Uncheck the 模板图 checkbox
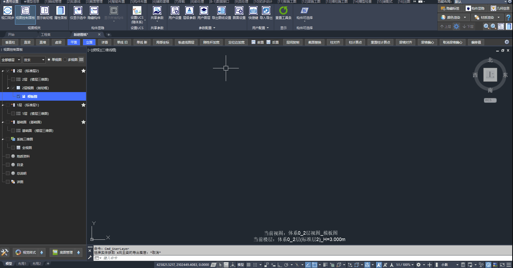This screenshot has height=268, width=513. [18, 96]
